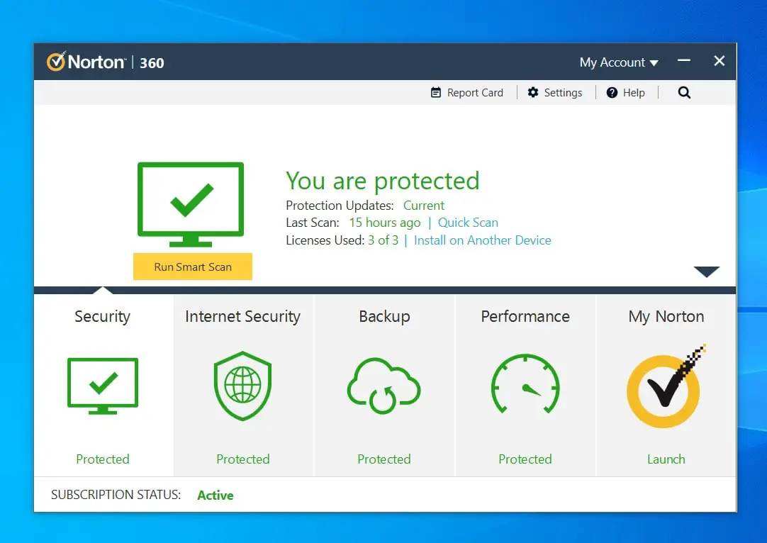
Task: Expand the My Account dropdown
Action: tap(619, 62)
